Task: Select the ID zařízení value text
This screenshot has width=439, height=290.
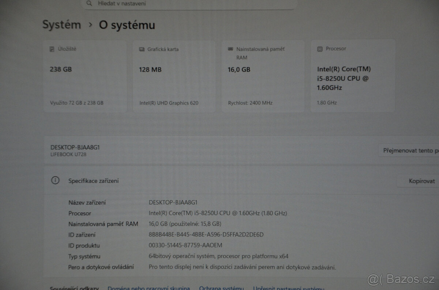Action: click(x=205, y=234)
